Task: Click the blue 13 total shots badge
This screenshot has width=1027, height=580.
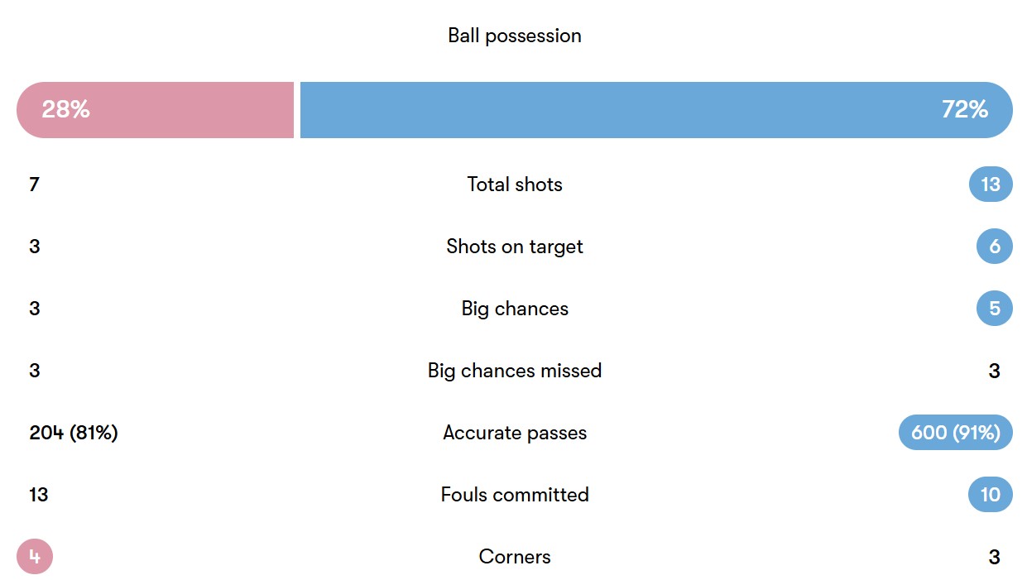Action: tap(990, 185)
